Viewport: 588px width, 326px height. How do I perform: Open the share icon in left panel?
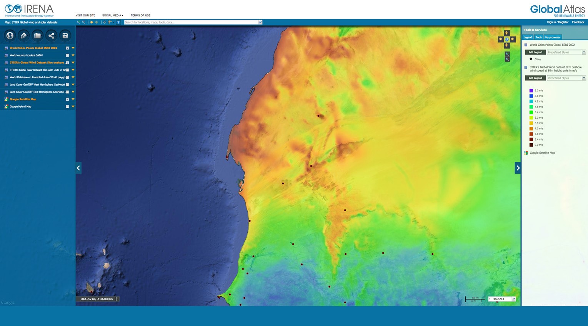point(51,36)
